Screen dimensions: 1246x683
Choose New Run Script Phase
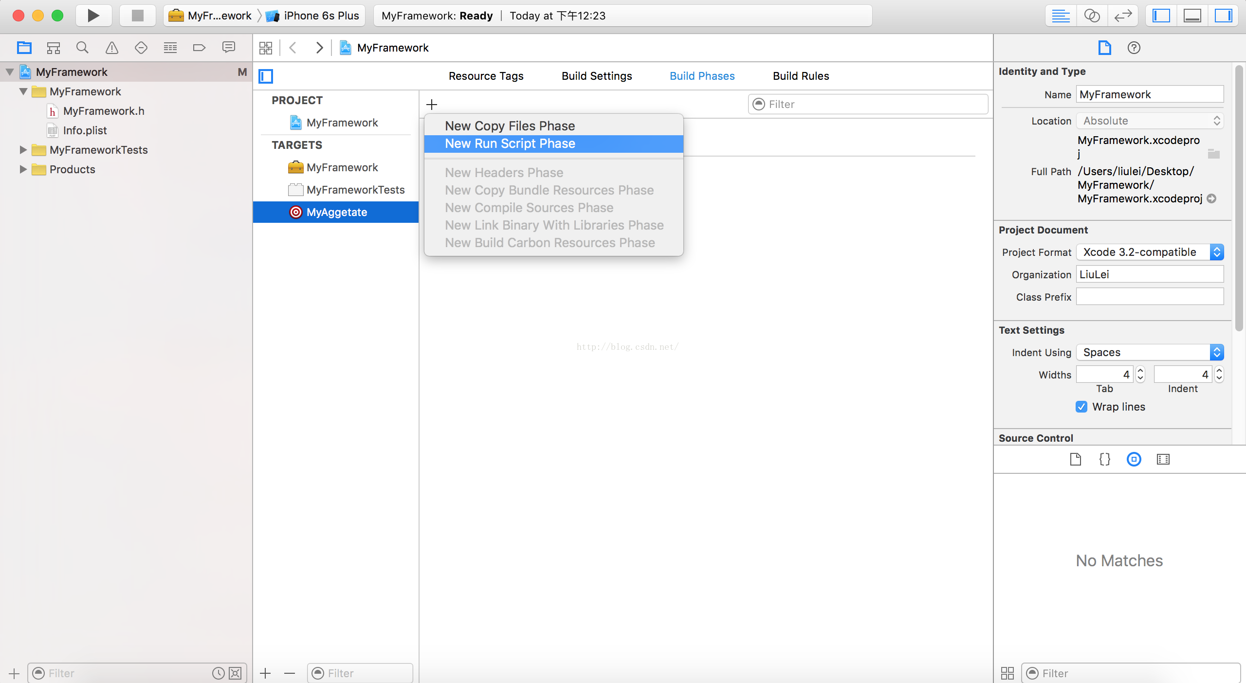[x=553, y=144]
